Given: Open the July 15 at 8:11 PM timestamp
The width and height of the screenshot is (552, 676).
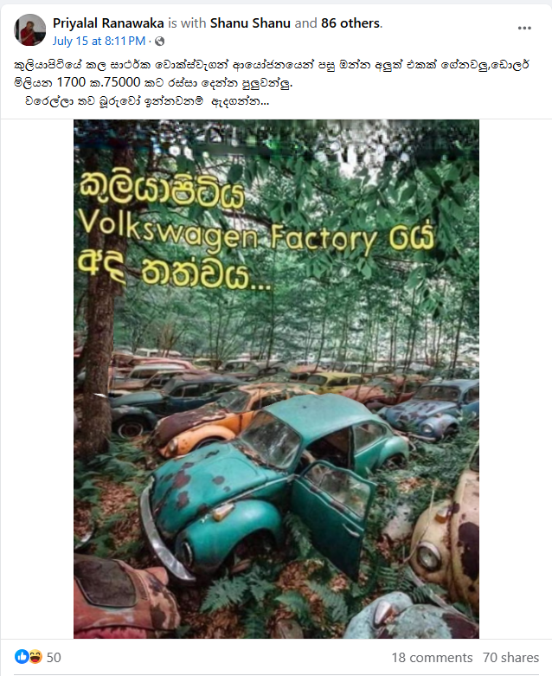Looking at the screenshot, I should pyautogui.click(x=99, y=42).
